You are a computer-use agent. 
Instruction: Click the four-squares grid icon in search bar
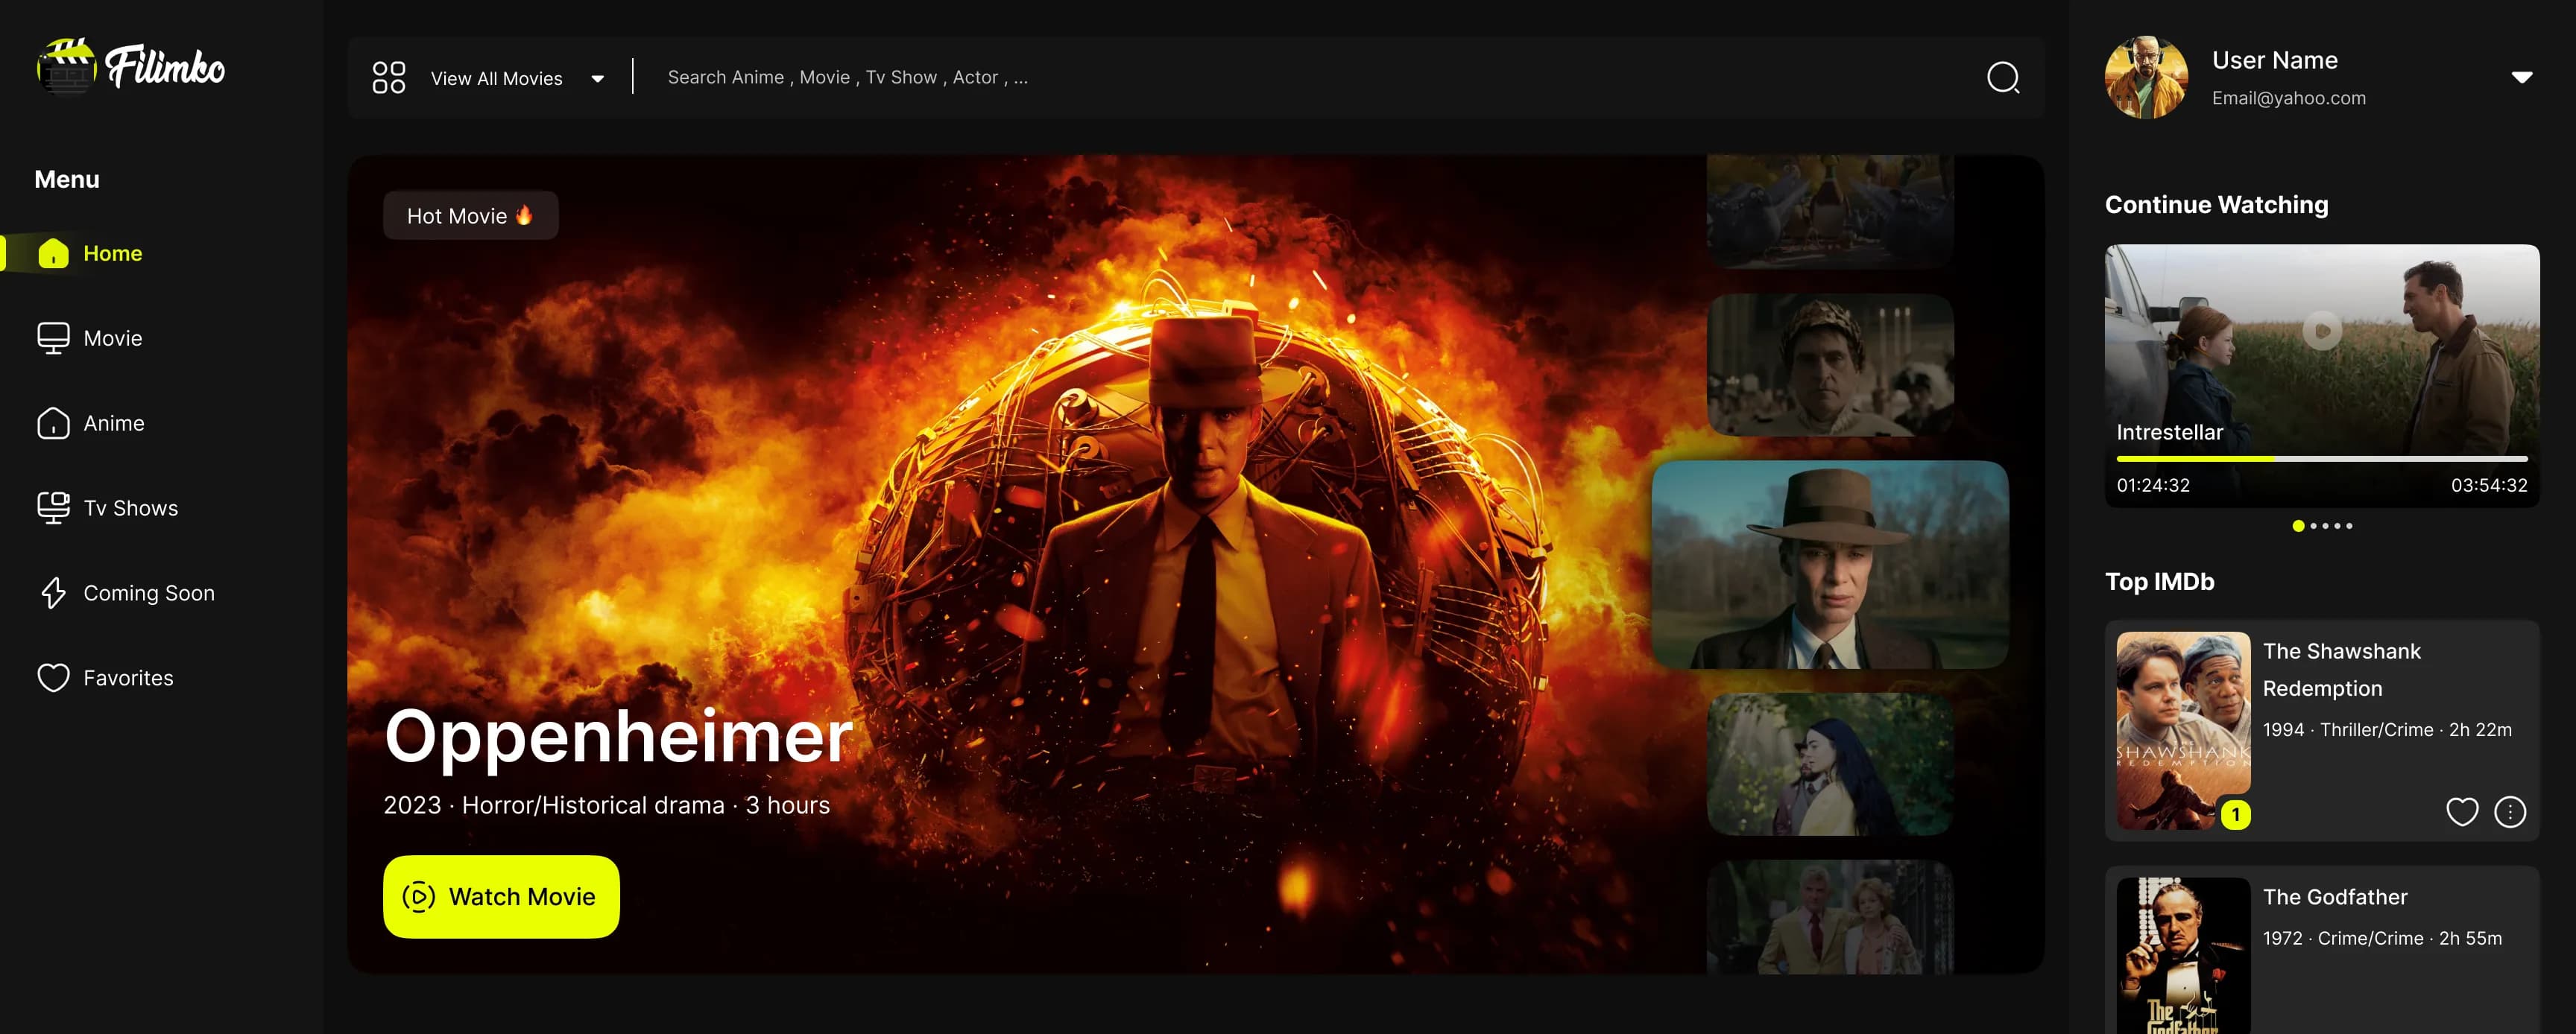pos(389,78)
